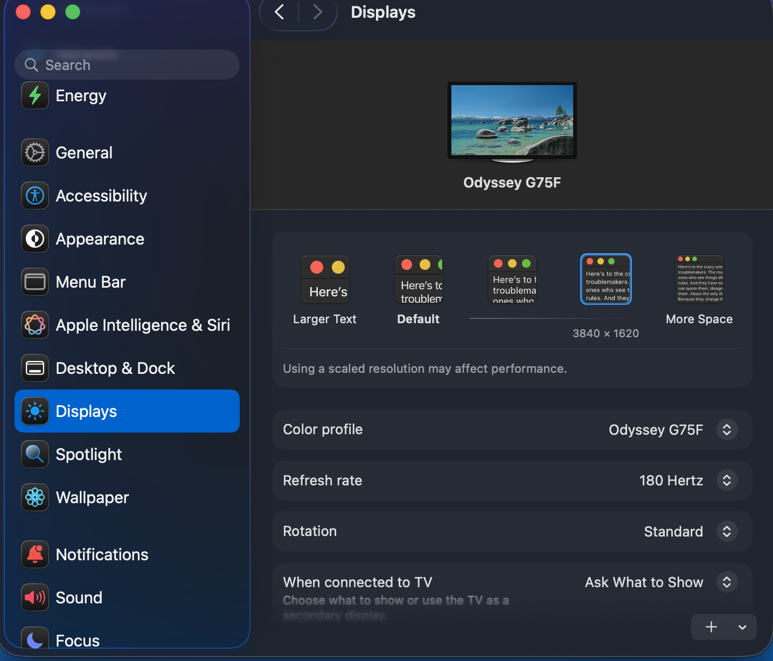This screenshot has width=773, height=661.
Task: Add a display with the plus button
Action: pyautogui.click(x=711, y=627)
